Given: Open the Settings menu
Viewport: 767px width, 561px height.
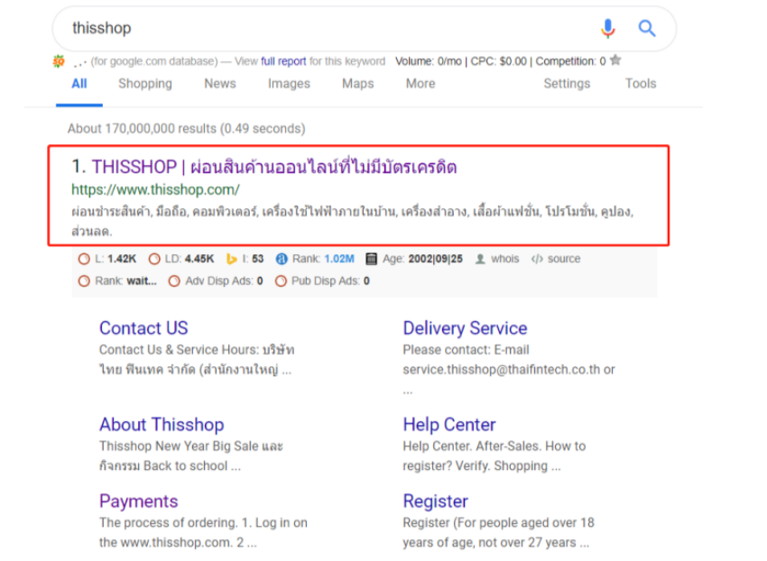Looking at the screenshot, I should coord(566,83).
